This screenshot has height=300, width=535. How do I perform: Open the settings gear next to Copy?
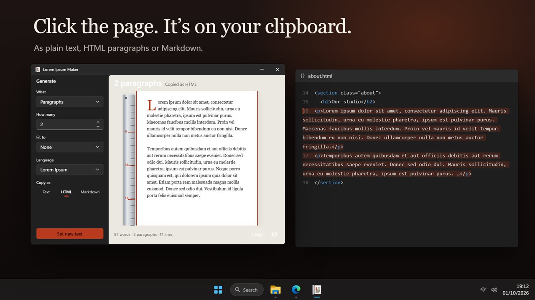pyautogui.click(x=275, y=234)
